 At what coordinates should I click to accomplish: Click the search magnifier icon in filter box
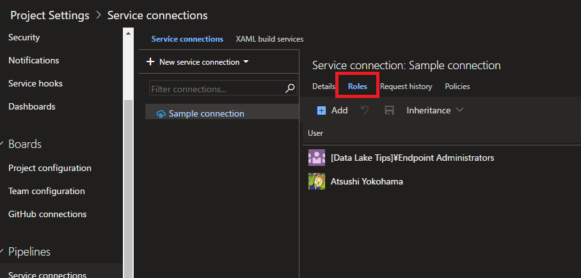click(290, 88)
